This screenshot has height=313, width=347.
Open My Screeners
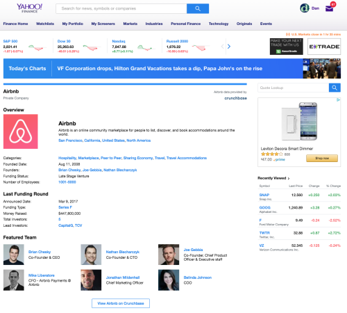tap(103, 24)
